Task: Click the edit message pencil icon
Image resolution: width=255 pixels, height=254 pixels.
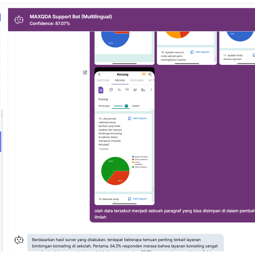Action: (85, 72)
